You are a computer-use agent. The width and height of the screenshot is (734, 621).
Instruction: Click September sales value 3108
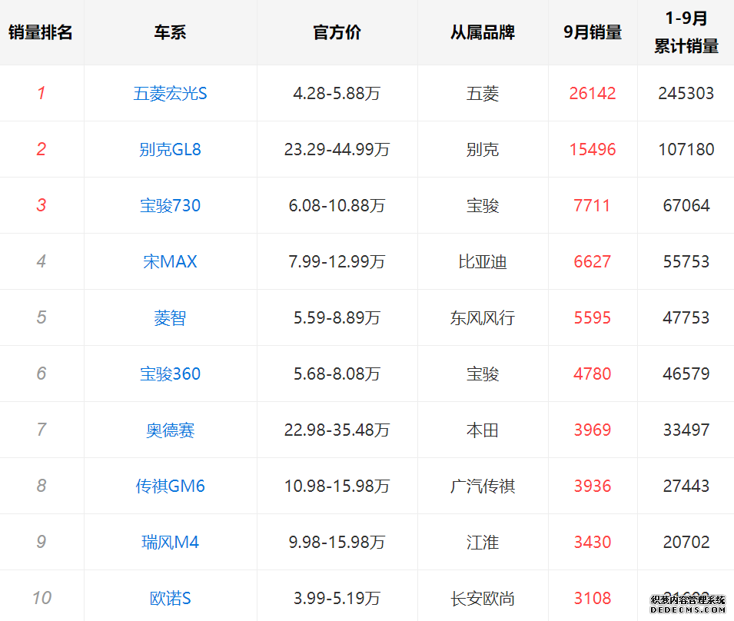tap(593, 599)
